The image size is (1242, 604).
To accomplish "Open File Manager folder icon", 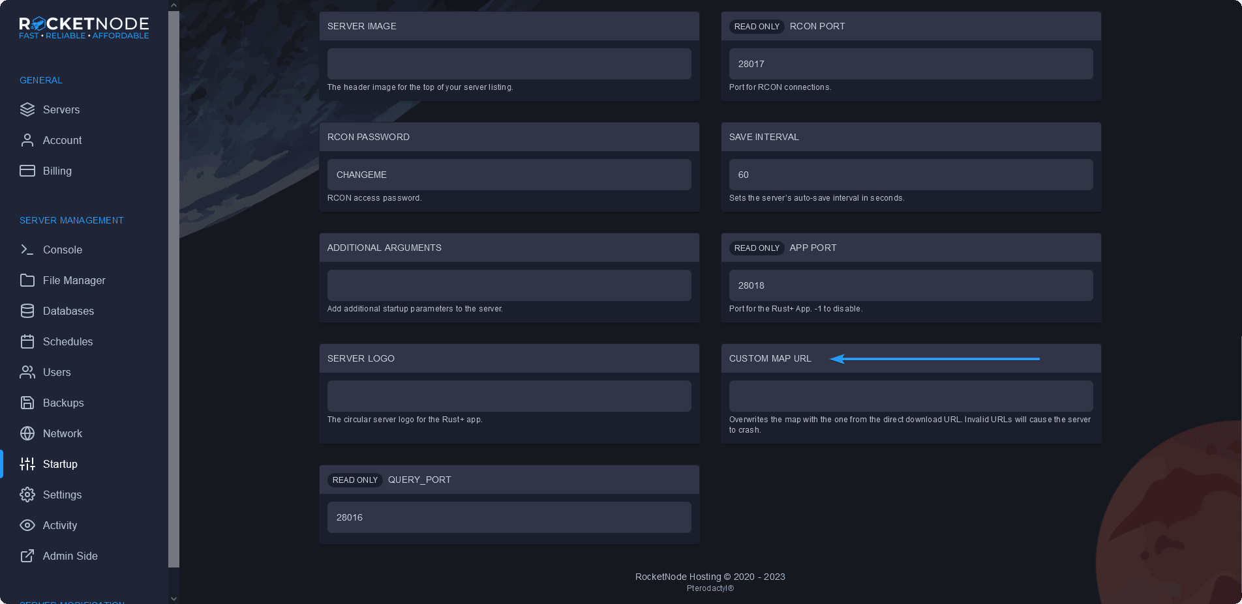I will pyautogui.click(x=27, y=280).
